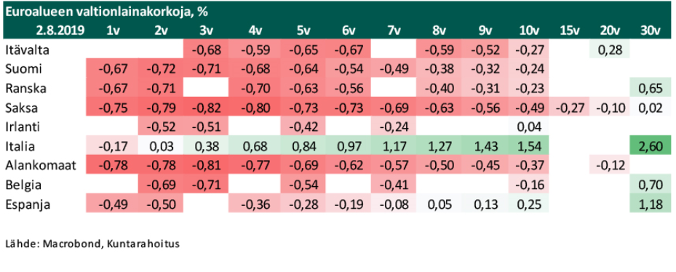Click the Saksa row label

[x=18, y=108]
